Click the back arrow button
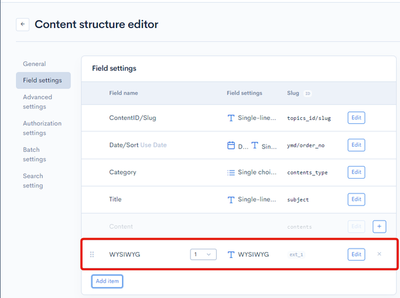The width and height of the screenshot is (400, 298). (23, 25)
